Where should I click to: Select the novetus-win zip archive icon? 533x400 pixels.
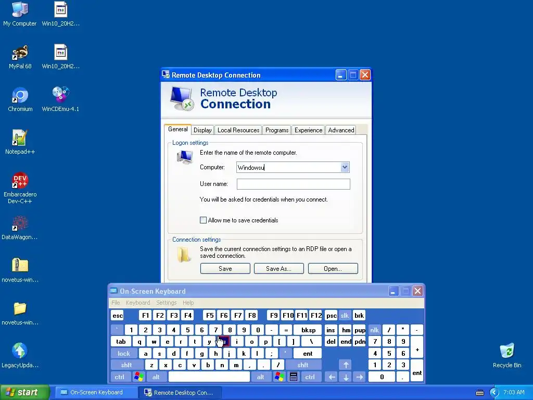tap(20, 270)
